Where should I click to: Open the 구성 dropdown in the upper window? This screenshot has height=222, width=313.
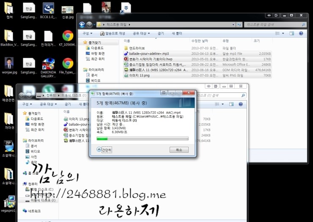[88, 33]
